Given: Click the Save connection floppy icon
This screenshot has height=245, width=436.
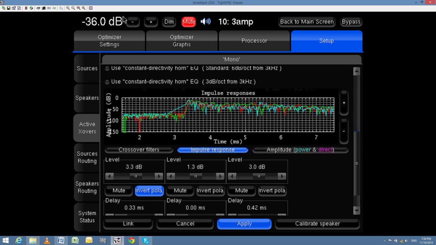Looking at the screenshot, I should [x=9, y=8].
